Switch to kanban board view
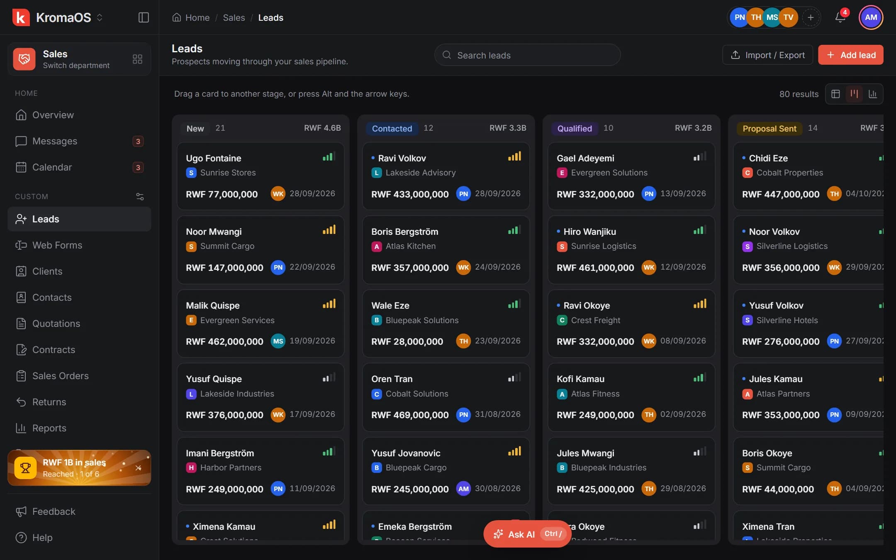Image resolution: width=896 pixels, height=560 pixels. (x=854, y=94)
